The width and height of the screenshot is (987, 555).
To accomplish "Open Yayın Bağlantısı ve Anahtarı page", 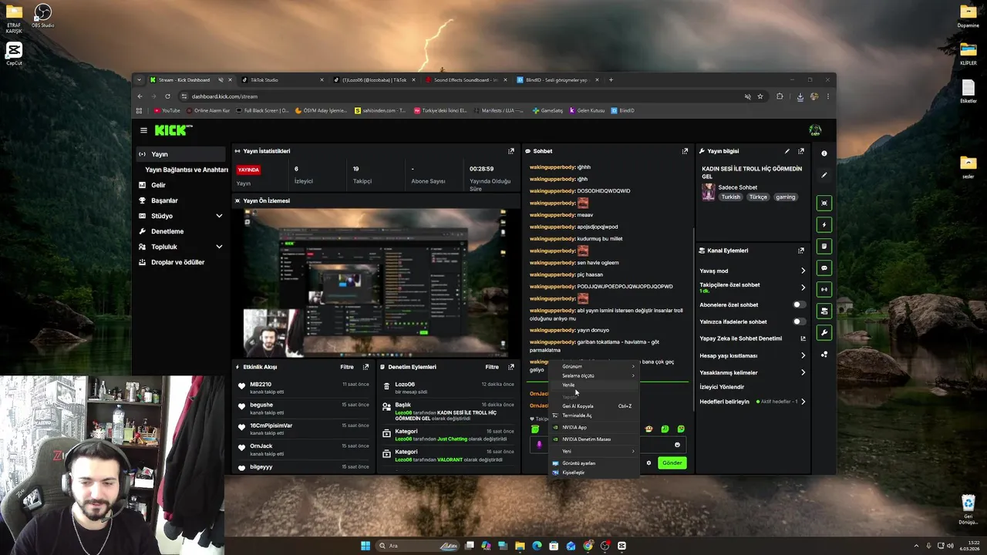I will pos(187,170).
